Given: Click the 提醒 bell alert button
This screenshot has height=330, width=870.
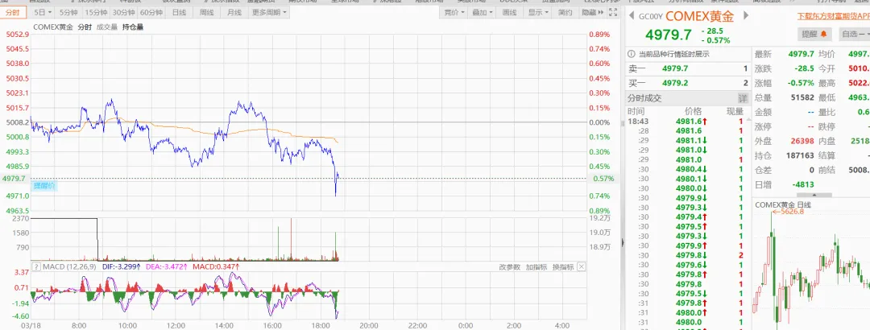Looking at the screenshot, I should click(x=815, y=34).
